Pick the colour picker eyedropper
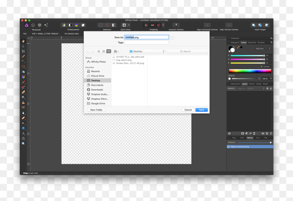The image size is (293, 201). (238, 47)
